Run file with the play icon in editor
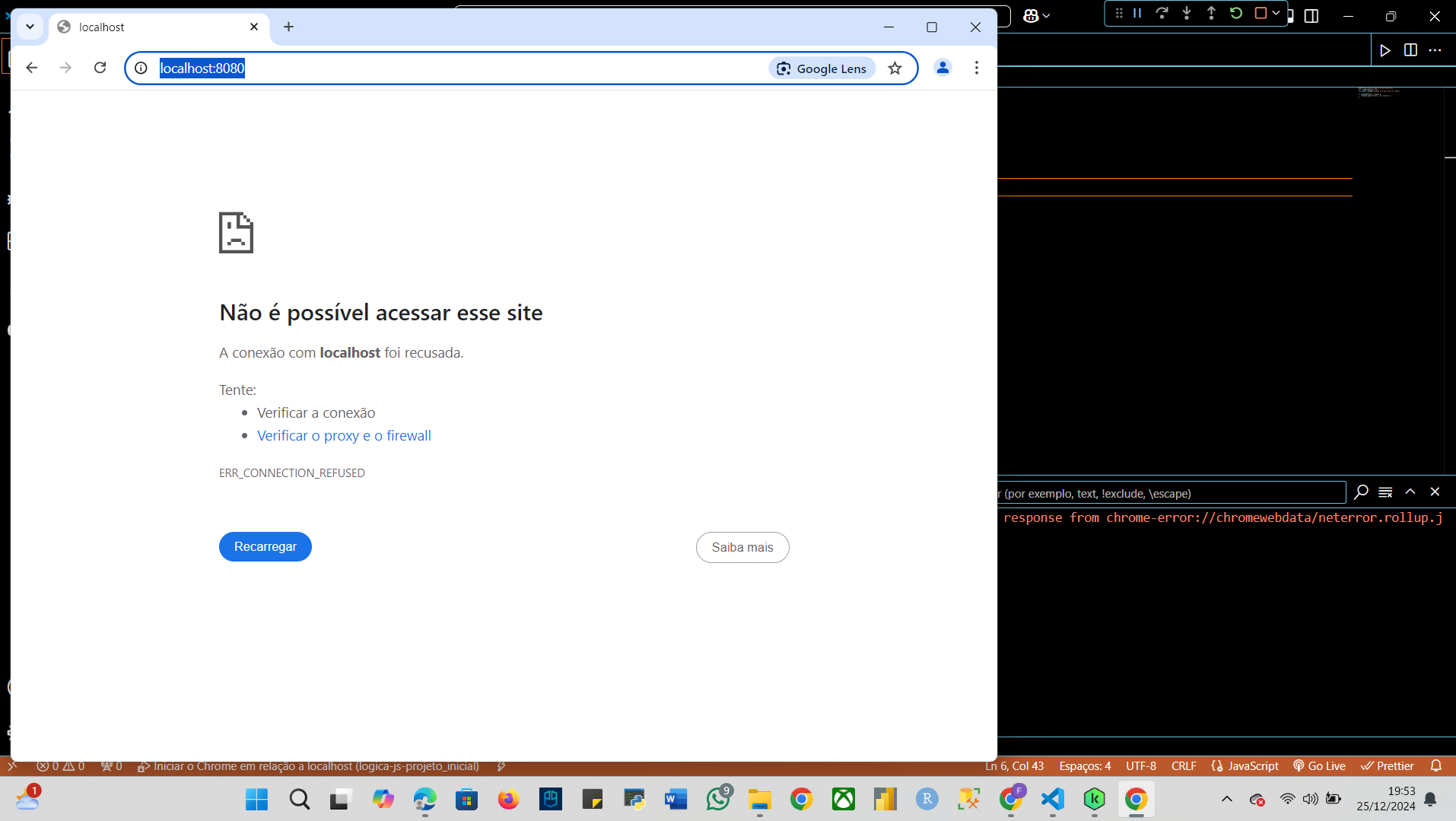Image resolution: width=1456 pixels, height=821 pixels. tap(1385, 50)
